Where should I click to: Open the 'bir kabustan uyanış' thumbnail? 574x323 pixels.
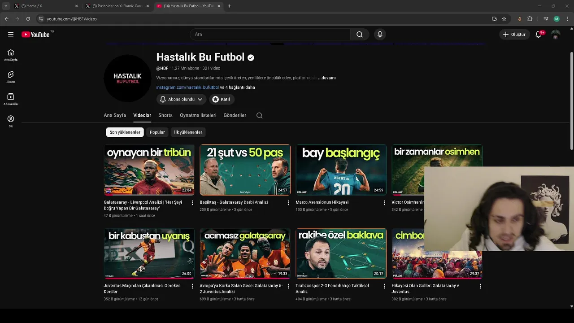149,253
